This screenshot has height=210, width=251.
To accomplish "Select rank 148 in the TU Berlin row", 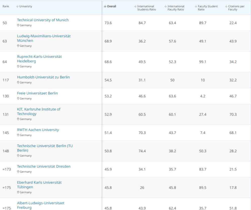I will click(6, 151).
